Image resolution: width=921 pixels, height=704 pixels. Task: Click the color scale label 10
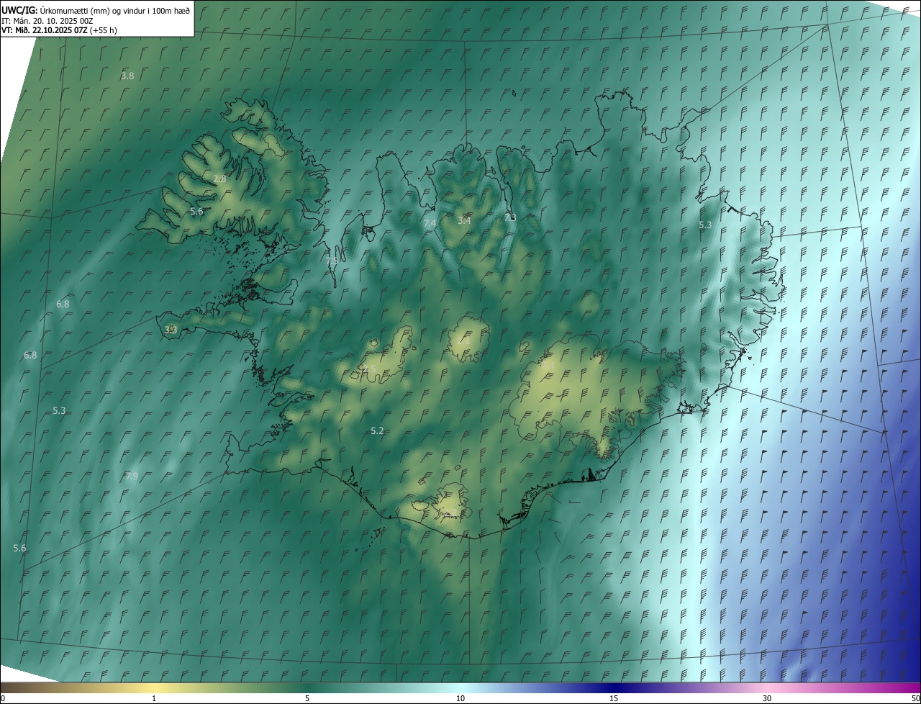(x=460, y=699)
